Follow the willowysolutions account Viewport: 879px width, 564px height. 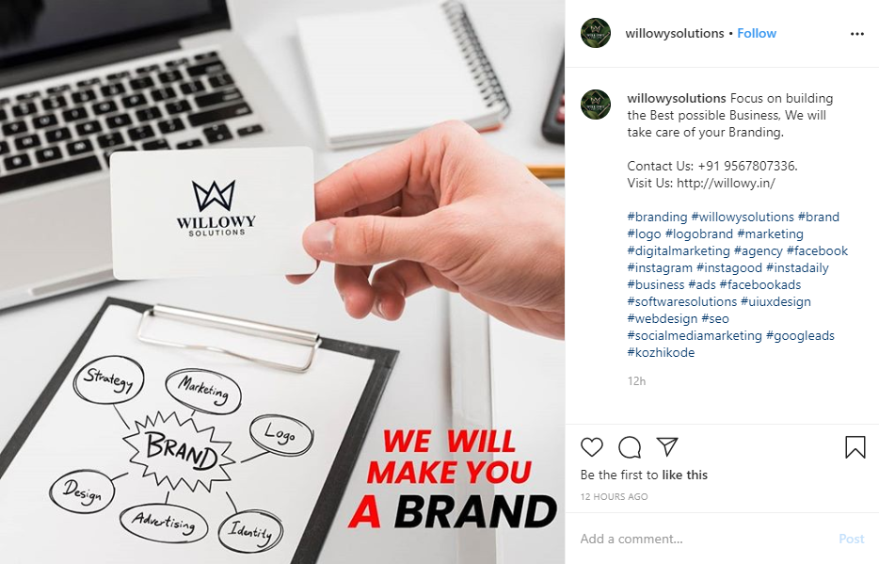tap(757, 34)
